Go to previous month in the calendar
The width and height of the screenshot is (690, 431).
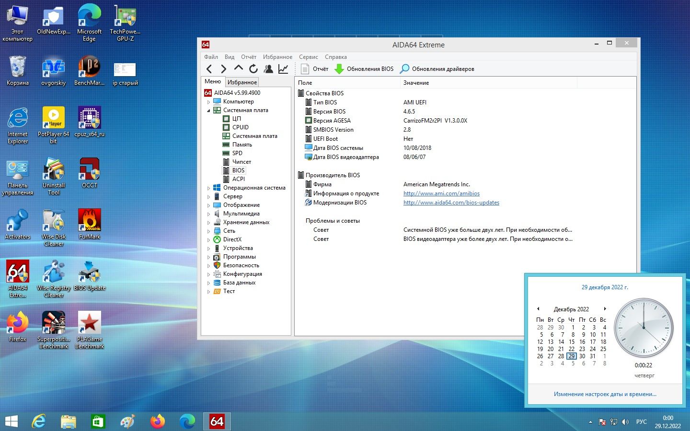click(x=538, y=309)
